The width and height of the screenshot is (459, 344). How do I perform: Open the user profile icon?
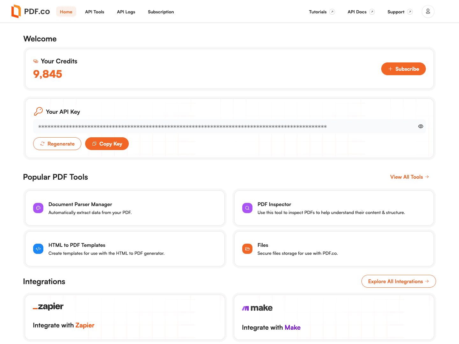point(428,11)
